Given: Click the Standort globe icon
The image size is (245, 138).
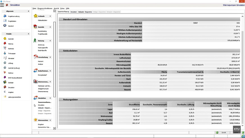Looking at the screenshot, I should pos(5,26).
